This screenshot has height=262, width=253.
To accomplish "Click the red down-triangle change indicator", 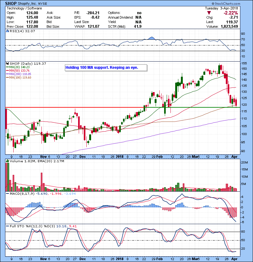I will 209,13.
